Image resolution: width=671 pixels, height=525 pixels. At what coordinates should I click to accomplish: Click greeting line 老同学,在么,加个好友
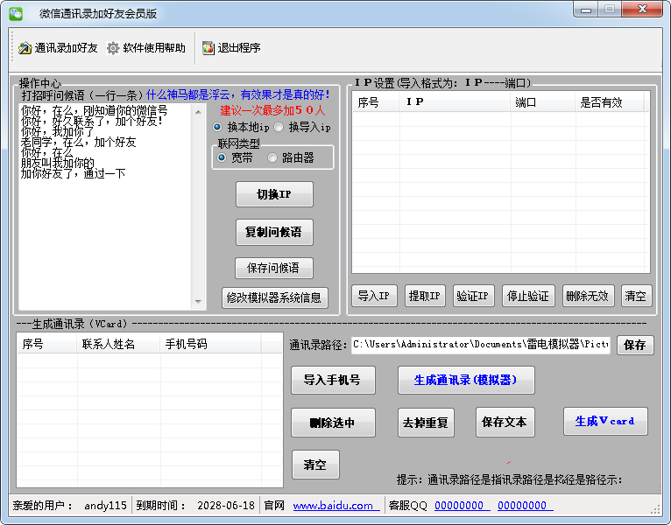point(78,143)
